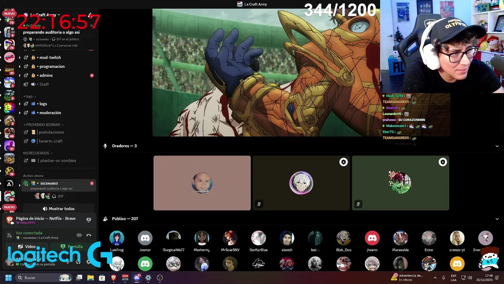Dismiss the live stage card with X
The image size is (504, 284).
91,26
